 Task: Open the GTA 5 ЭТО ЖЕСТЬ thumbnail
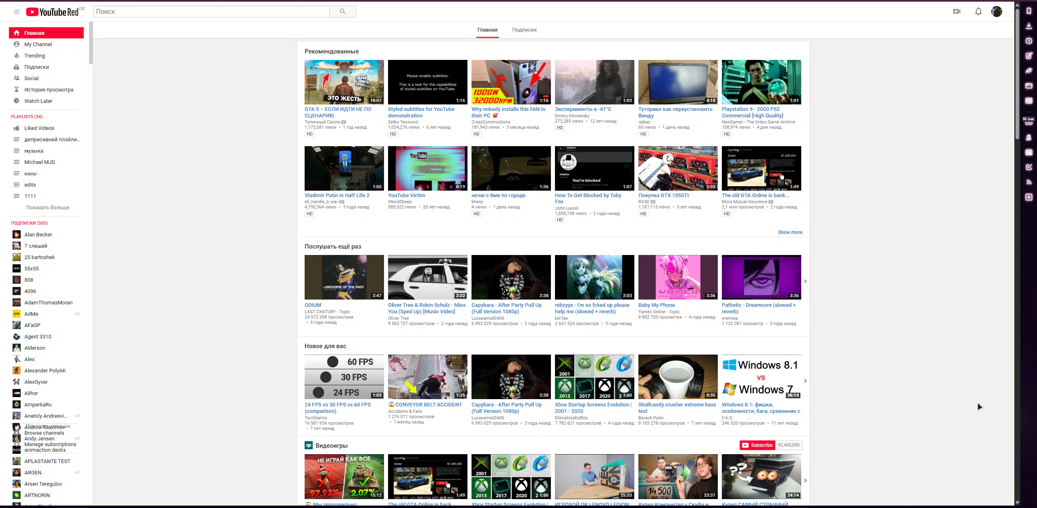coord(344,82)
